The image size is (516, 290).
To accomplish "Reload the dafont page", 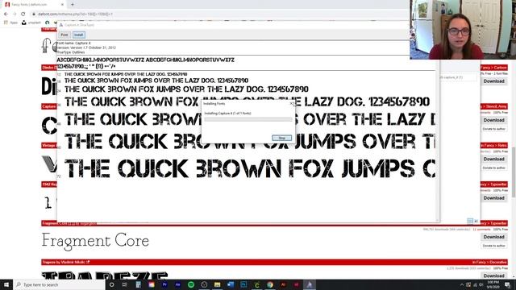I will 23,14.
